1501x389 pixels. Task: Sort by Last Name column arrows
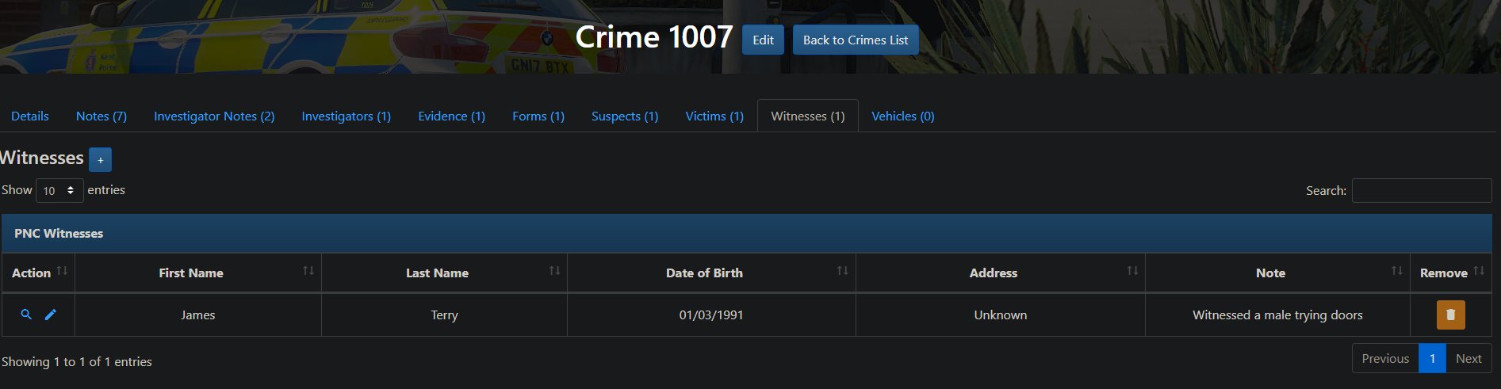coord(554,272)
